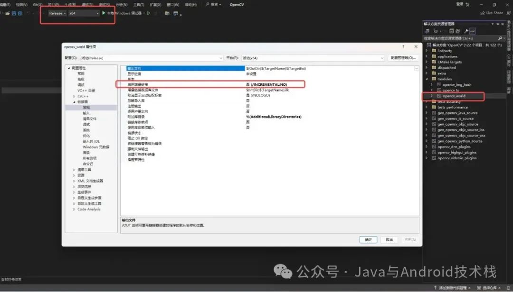Click the Live Share button label
The width and height of the screenshot is (513, 292).
point(494,13)
